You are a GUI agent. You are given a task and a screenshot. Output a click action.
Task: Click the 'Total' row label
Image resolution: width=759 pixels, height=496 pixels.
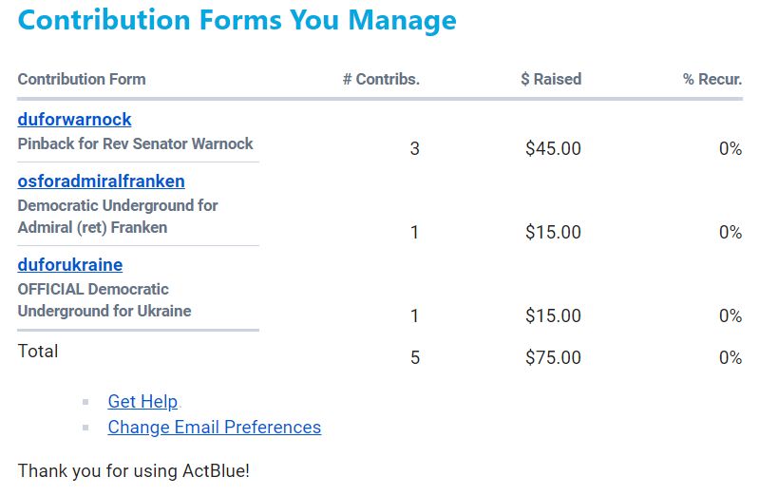38,352
